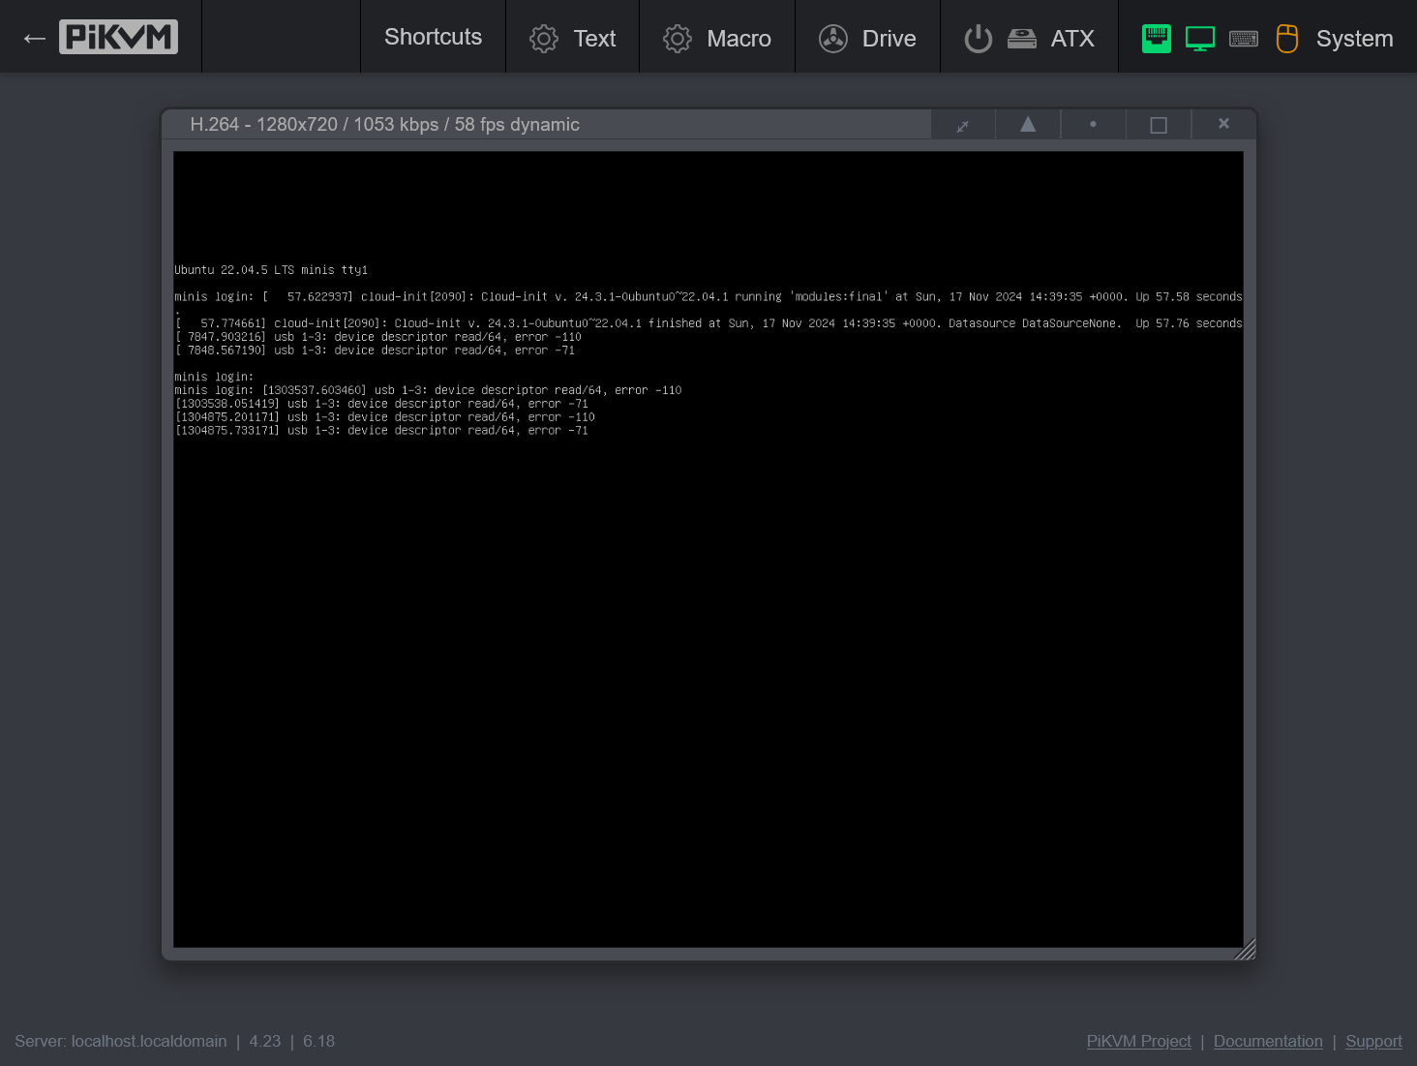This screenshot has width=1417, height=1066.
Task: Open the Drive dropdown menu
Action: coord(867,39)
